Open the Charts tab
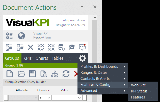The width and height of the screenshot is (160, 102). [x=42, y=58]
